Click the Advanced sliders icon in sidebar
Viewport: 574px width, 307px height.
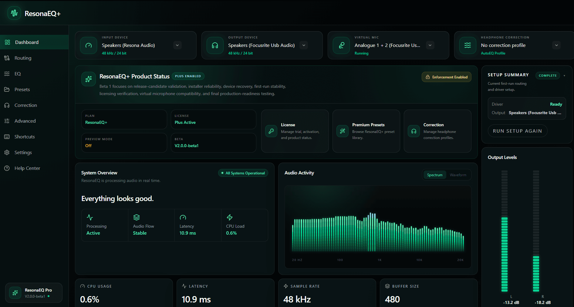coord(7,121)
